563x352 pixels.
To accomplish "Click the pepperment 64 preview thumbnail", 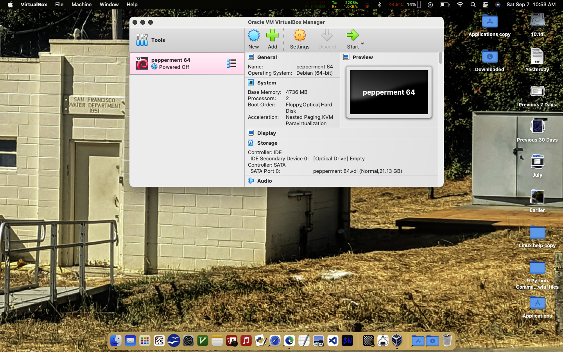I will coord(389,92).
